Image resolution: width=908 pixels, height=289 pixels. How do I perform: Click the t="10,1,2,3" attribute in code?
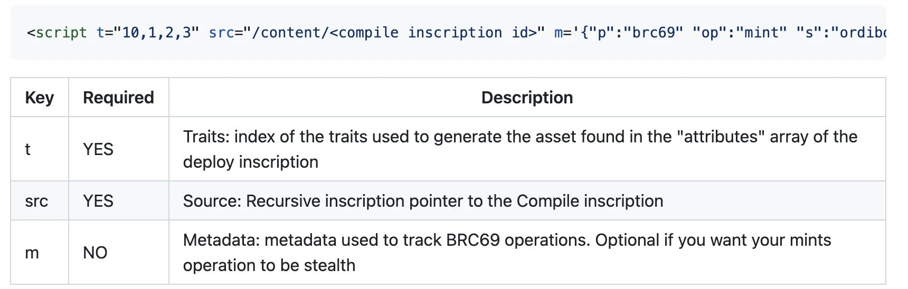point(147,33)
